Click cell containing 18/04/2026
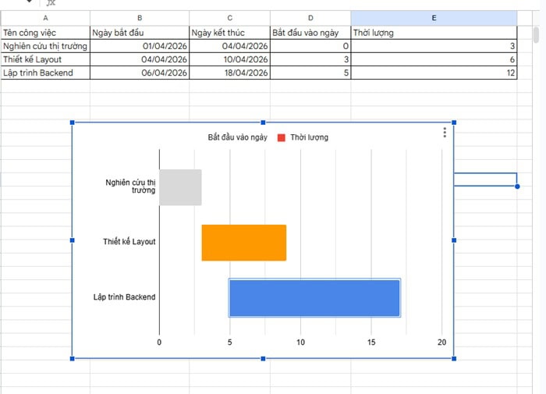 pos(229,73)
